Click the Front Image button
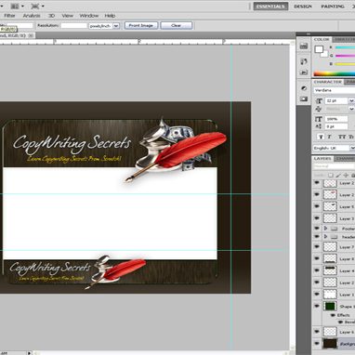The width and height of the screenshot is (355, 355). point(141,25)
